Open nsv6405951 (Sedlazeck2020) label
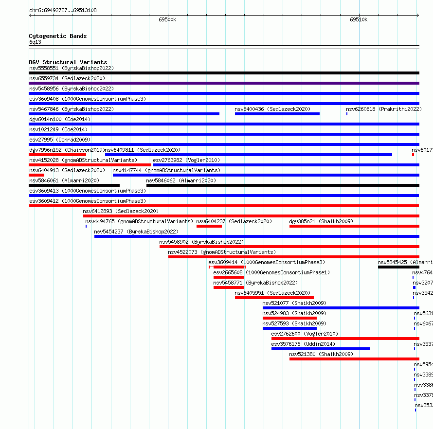Viewport: 433px width, 429px height. point(272,293)
